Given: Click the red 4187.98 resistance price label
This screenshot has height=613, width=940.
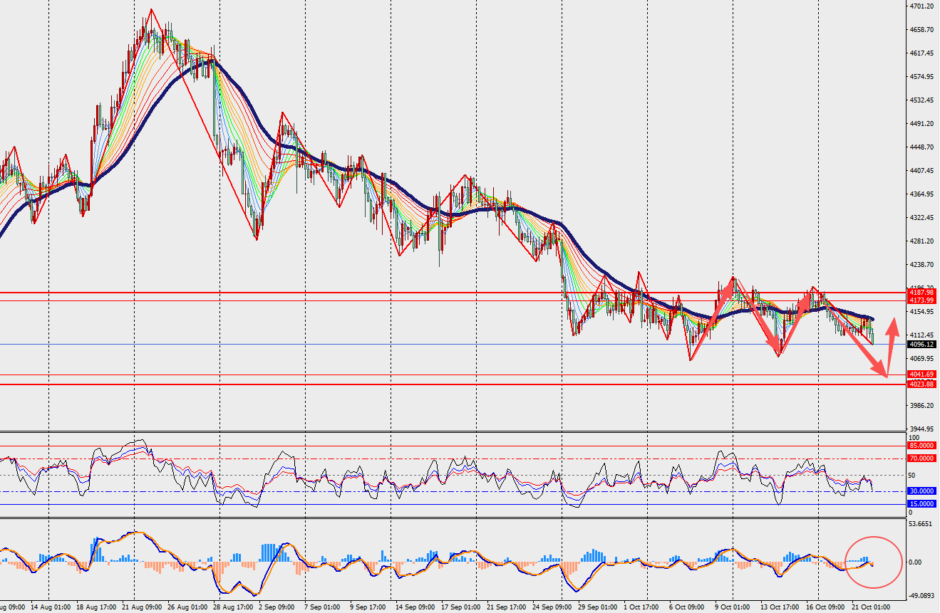Looking at the screenshot, I should point(921,293).
